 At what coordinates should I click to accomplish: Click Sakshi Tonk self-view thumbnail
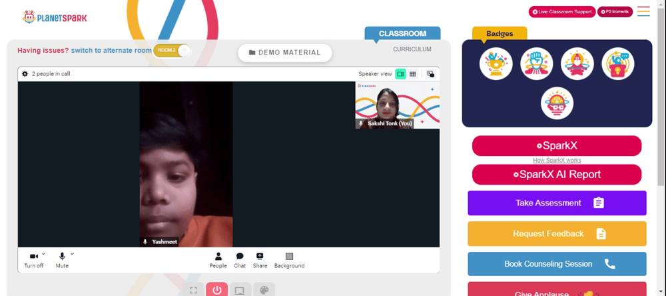[397, 105]
